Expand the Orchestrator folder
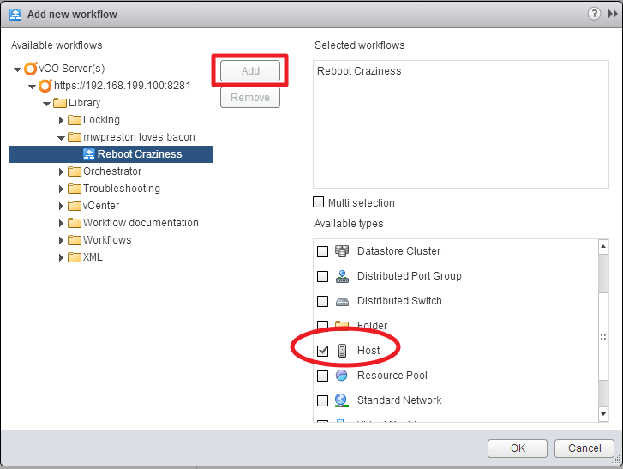The image size is (623, 469). point(61,171)
